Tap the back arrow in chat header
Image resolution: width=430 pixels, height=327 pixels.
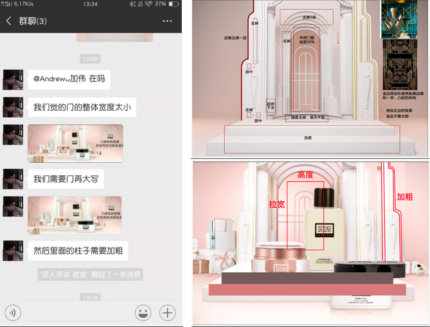click(x=9, y=21)
